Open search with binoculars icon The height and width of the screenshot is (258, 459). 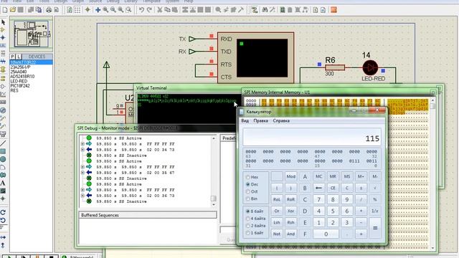[265, 10]
